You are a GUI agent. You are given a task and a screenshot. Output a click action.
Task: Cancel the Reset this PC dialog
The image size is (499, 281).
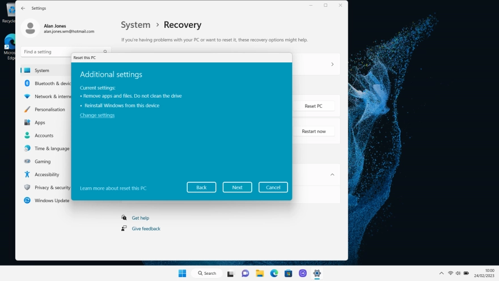[273, 187]
